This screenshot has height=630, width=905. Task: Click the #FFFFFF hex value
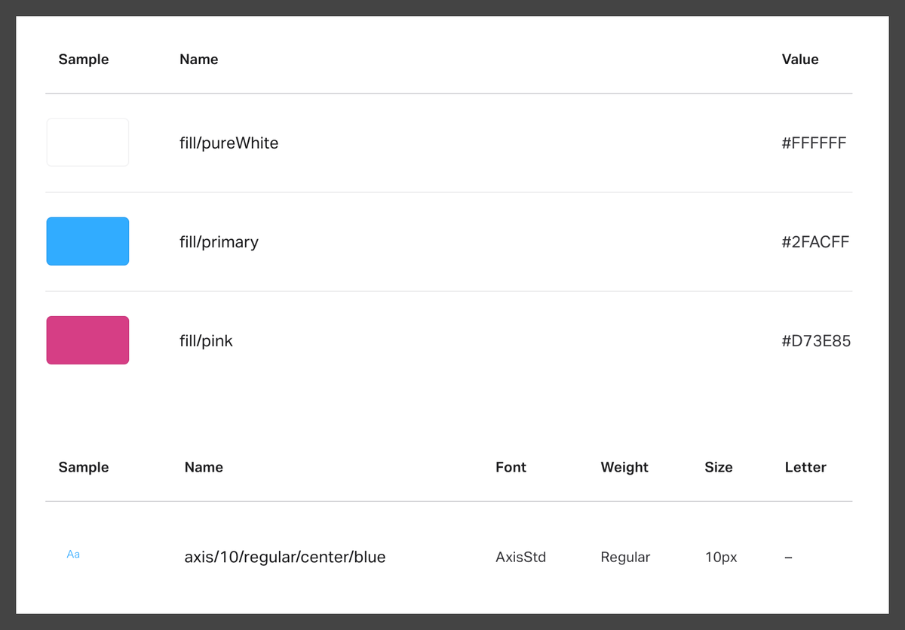click(814, 143)
